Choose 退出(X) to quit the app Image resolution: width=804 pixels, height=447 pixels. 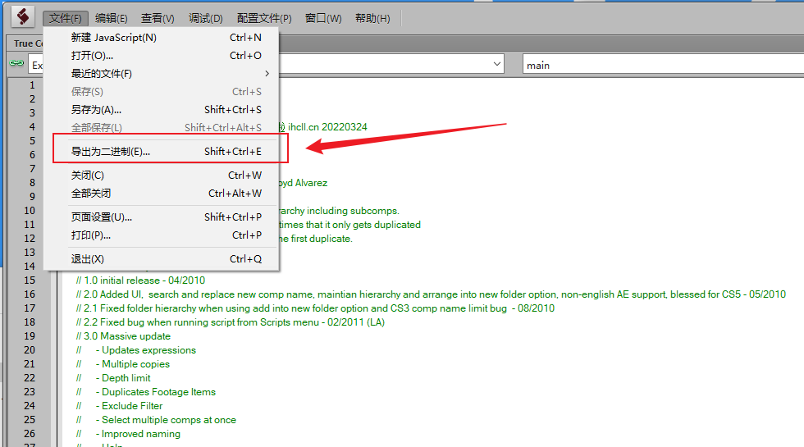(88, 259)
